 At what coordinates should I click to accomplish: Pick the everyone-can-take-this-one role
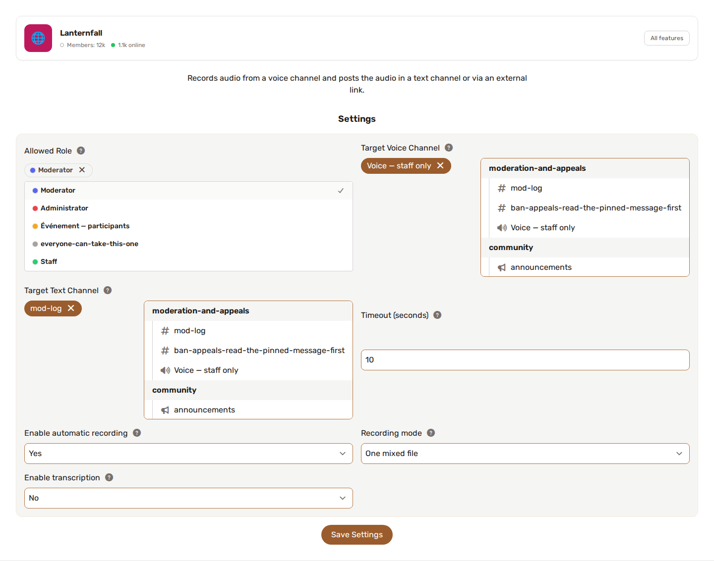(188, 244)
